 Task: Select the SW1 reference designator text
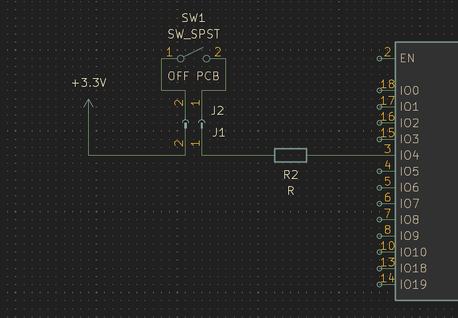(x=194, y=18)
